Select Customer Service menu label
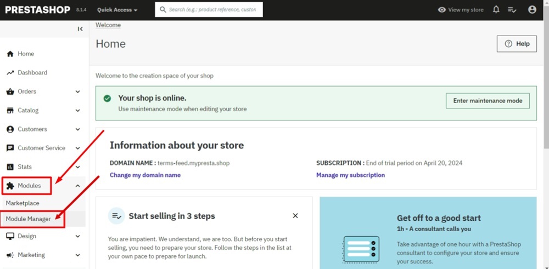The width and height of the screenshot is (549, 269). (42, 148)
